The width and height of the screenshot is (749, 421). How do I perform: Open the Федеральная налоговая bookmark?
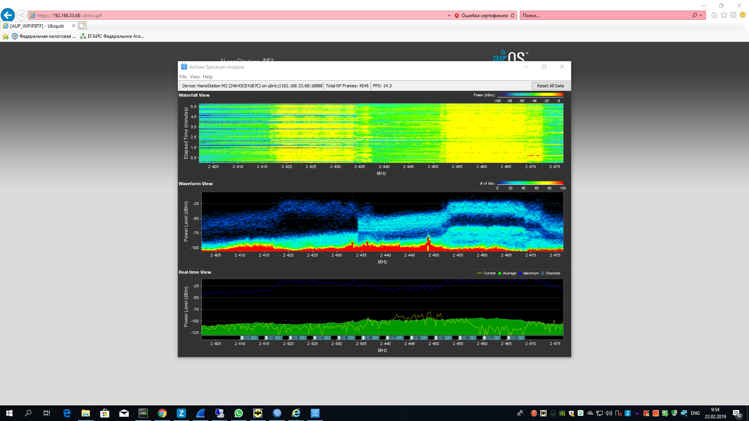(x=44, y=36)
